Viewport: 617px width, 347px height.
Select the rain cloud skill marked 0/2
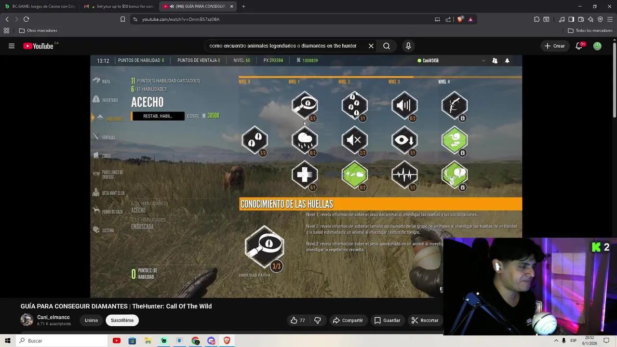(305, 140)
